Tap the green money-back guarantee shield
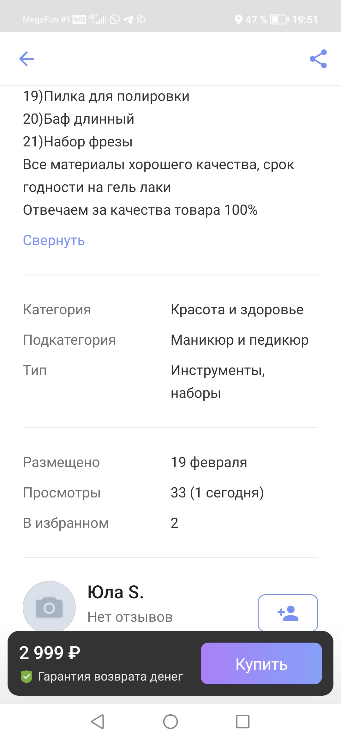This screenshot has width=341, height=740. (x=27, y=676)
